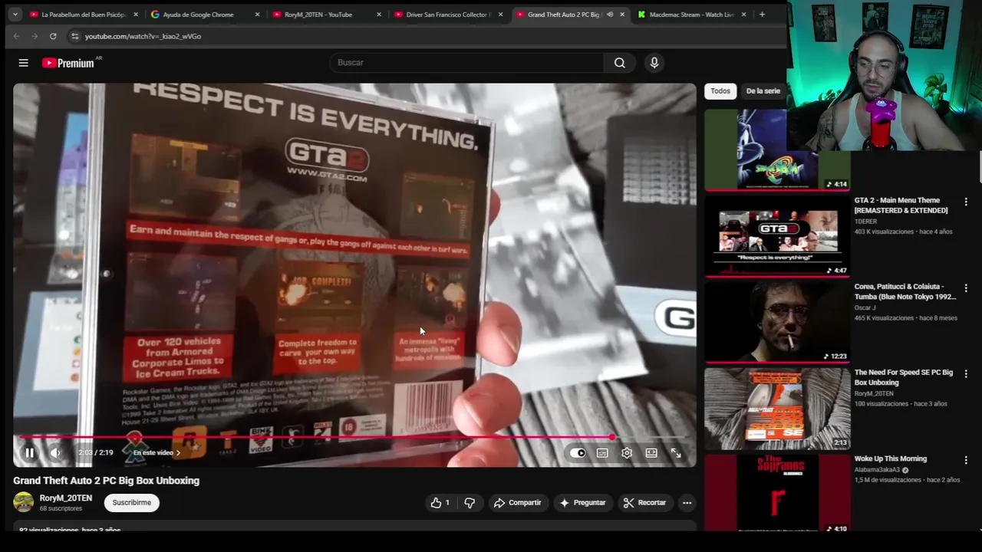
Task: View site information icon in address bar
Action: [x=74, y=36]
